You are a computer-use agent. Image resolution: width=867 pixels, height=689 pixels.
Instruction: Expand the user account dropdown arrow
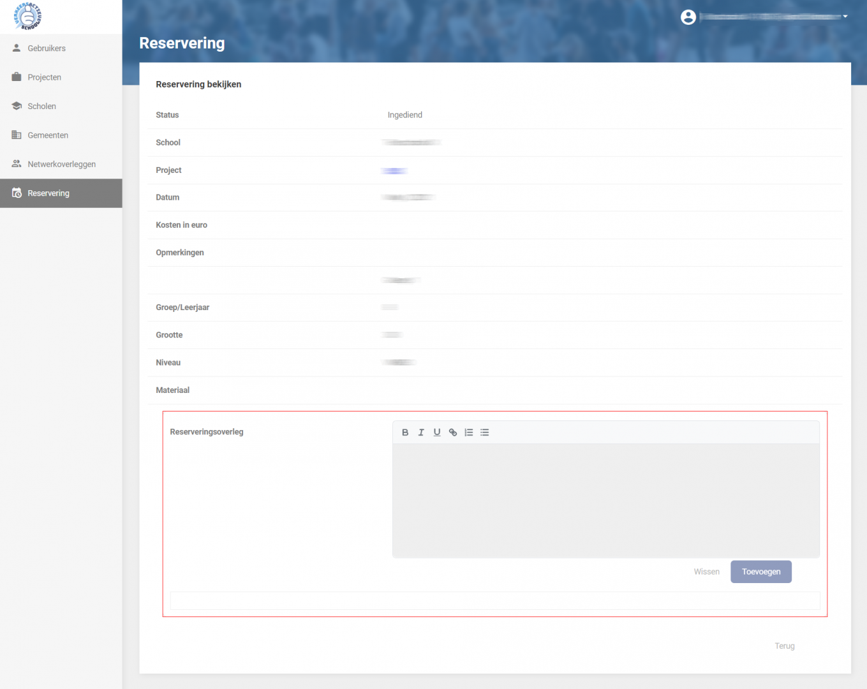tap(845, 17)
